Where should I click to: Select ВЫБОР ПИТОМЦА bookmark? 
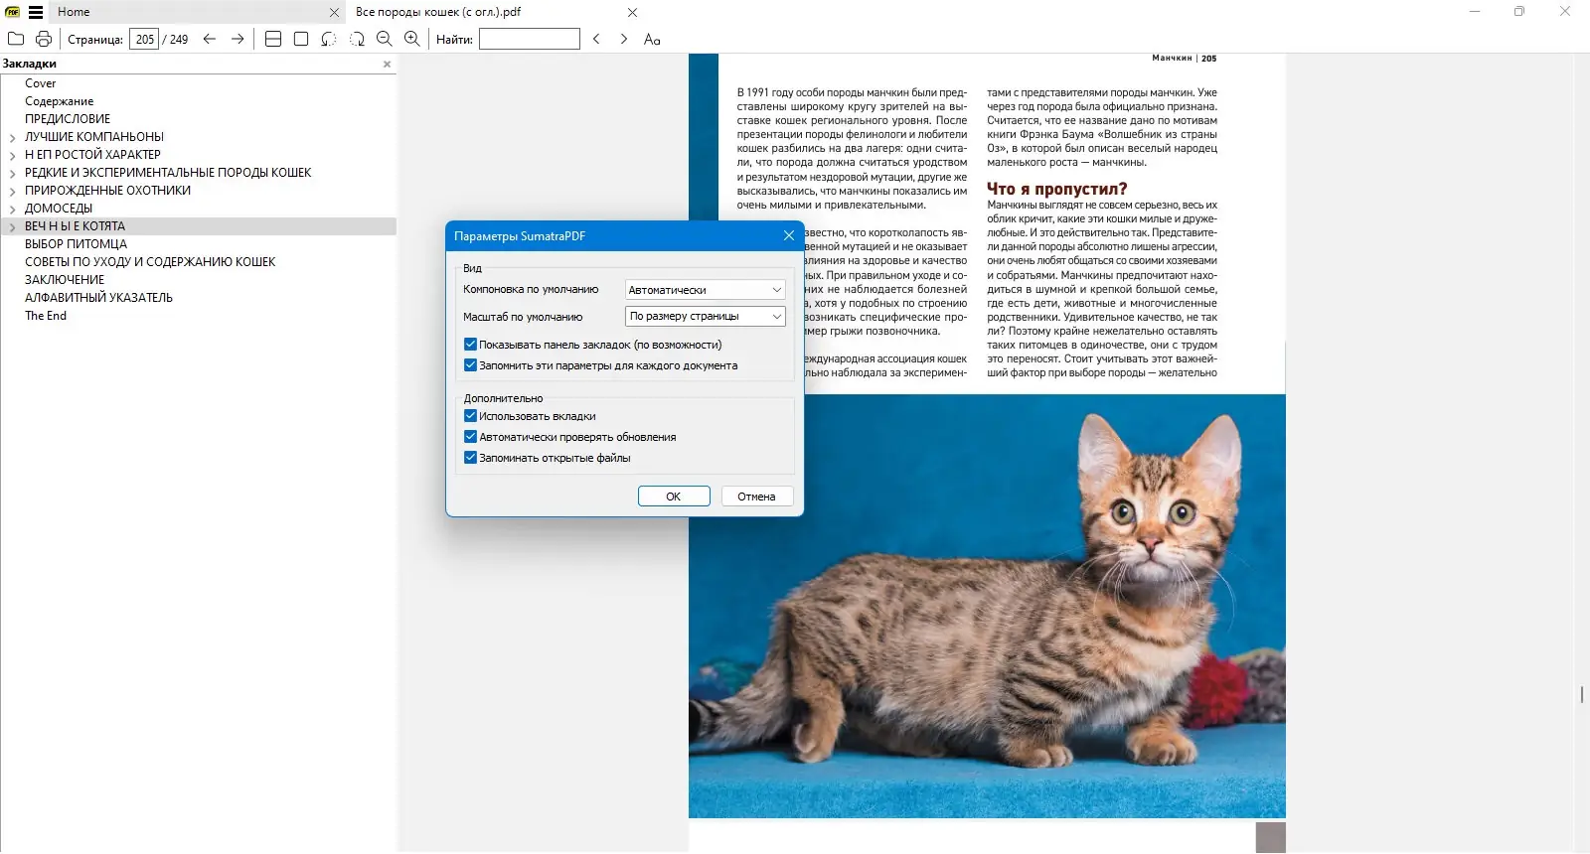coord(77,244)
